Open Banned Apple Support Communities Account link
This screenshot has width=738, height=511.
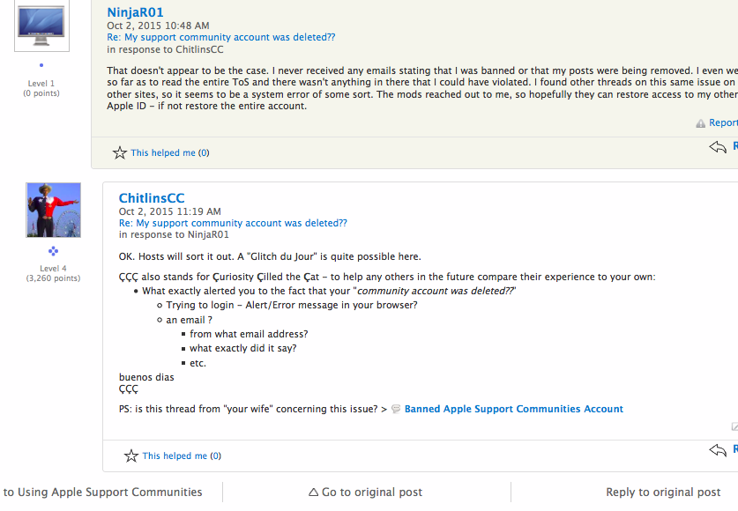point(513,410)
